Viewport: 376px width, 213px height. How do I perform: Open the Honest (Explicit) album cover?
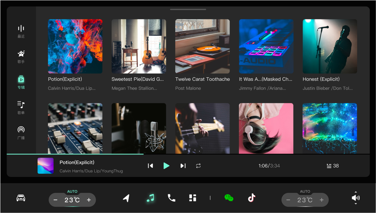[x=330, y=47]
